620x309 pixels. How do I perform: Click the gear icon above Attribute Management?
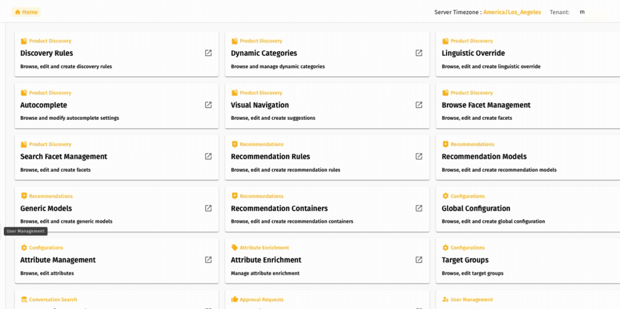pyautogui.click(x=24, y=248)
